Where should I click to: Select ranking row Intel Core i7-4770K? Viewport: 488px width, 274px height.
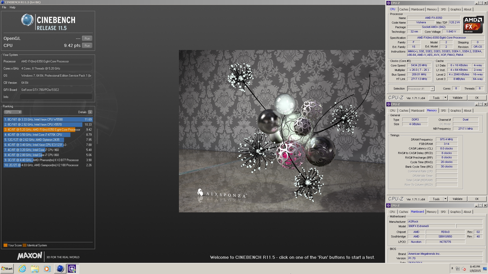[x=48, y=135]
